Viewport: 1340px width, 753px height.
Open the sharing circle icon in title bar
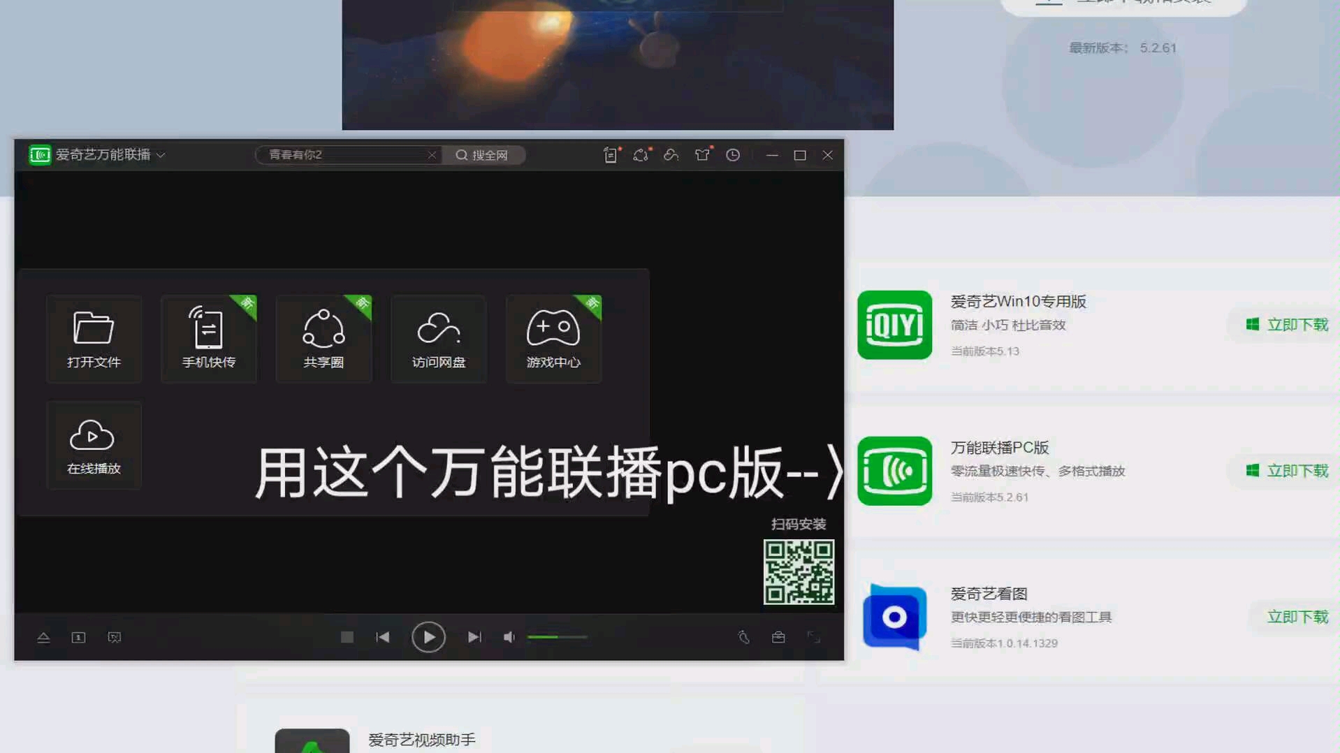641,155
